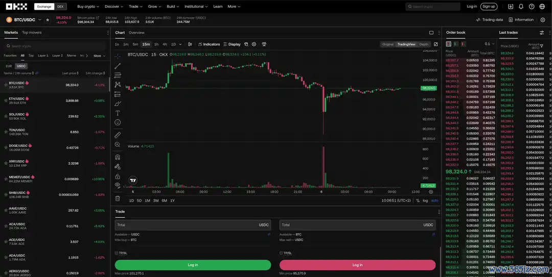Screen dimensions: 552x277
Task: Open page settings gear near Information
Action: pos(542,20)
